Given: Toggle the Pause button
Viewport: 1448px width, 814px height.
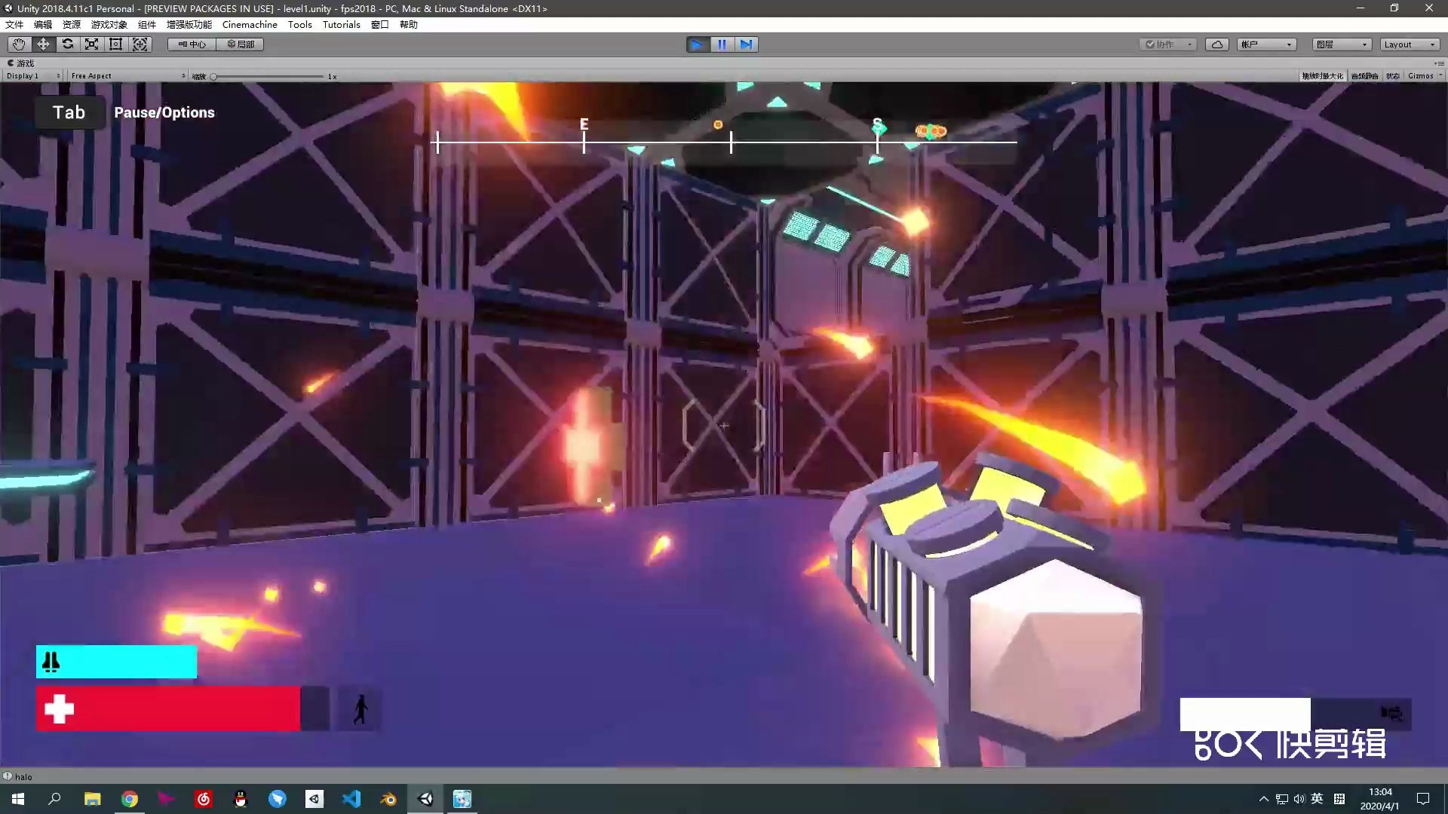Looking at the screenshot, I should point(722,44).
